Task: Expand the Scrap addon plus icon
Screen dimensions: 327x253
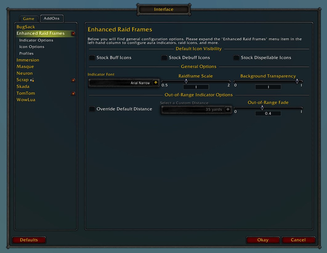Action: pyautogui.click(x=73, y=80)
